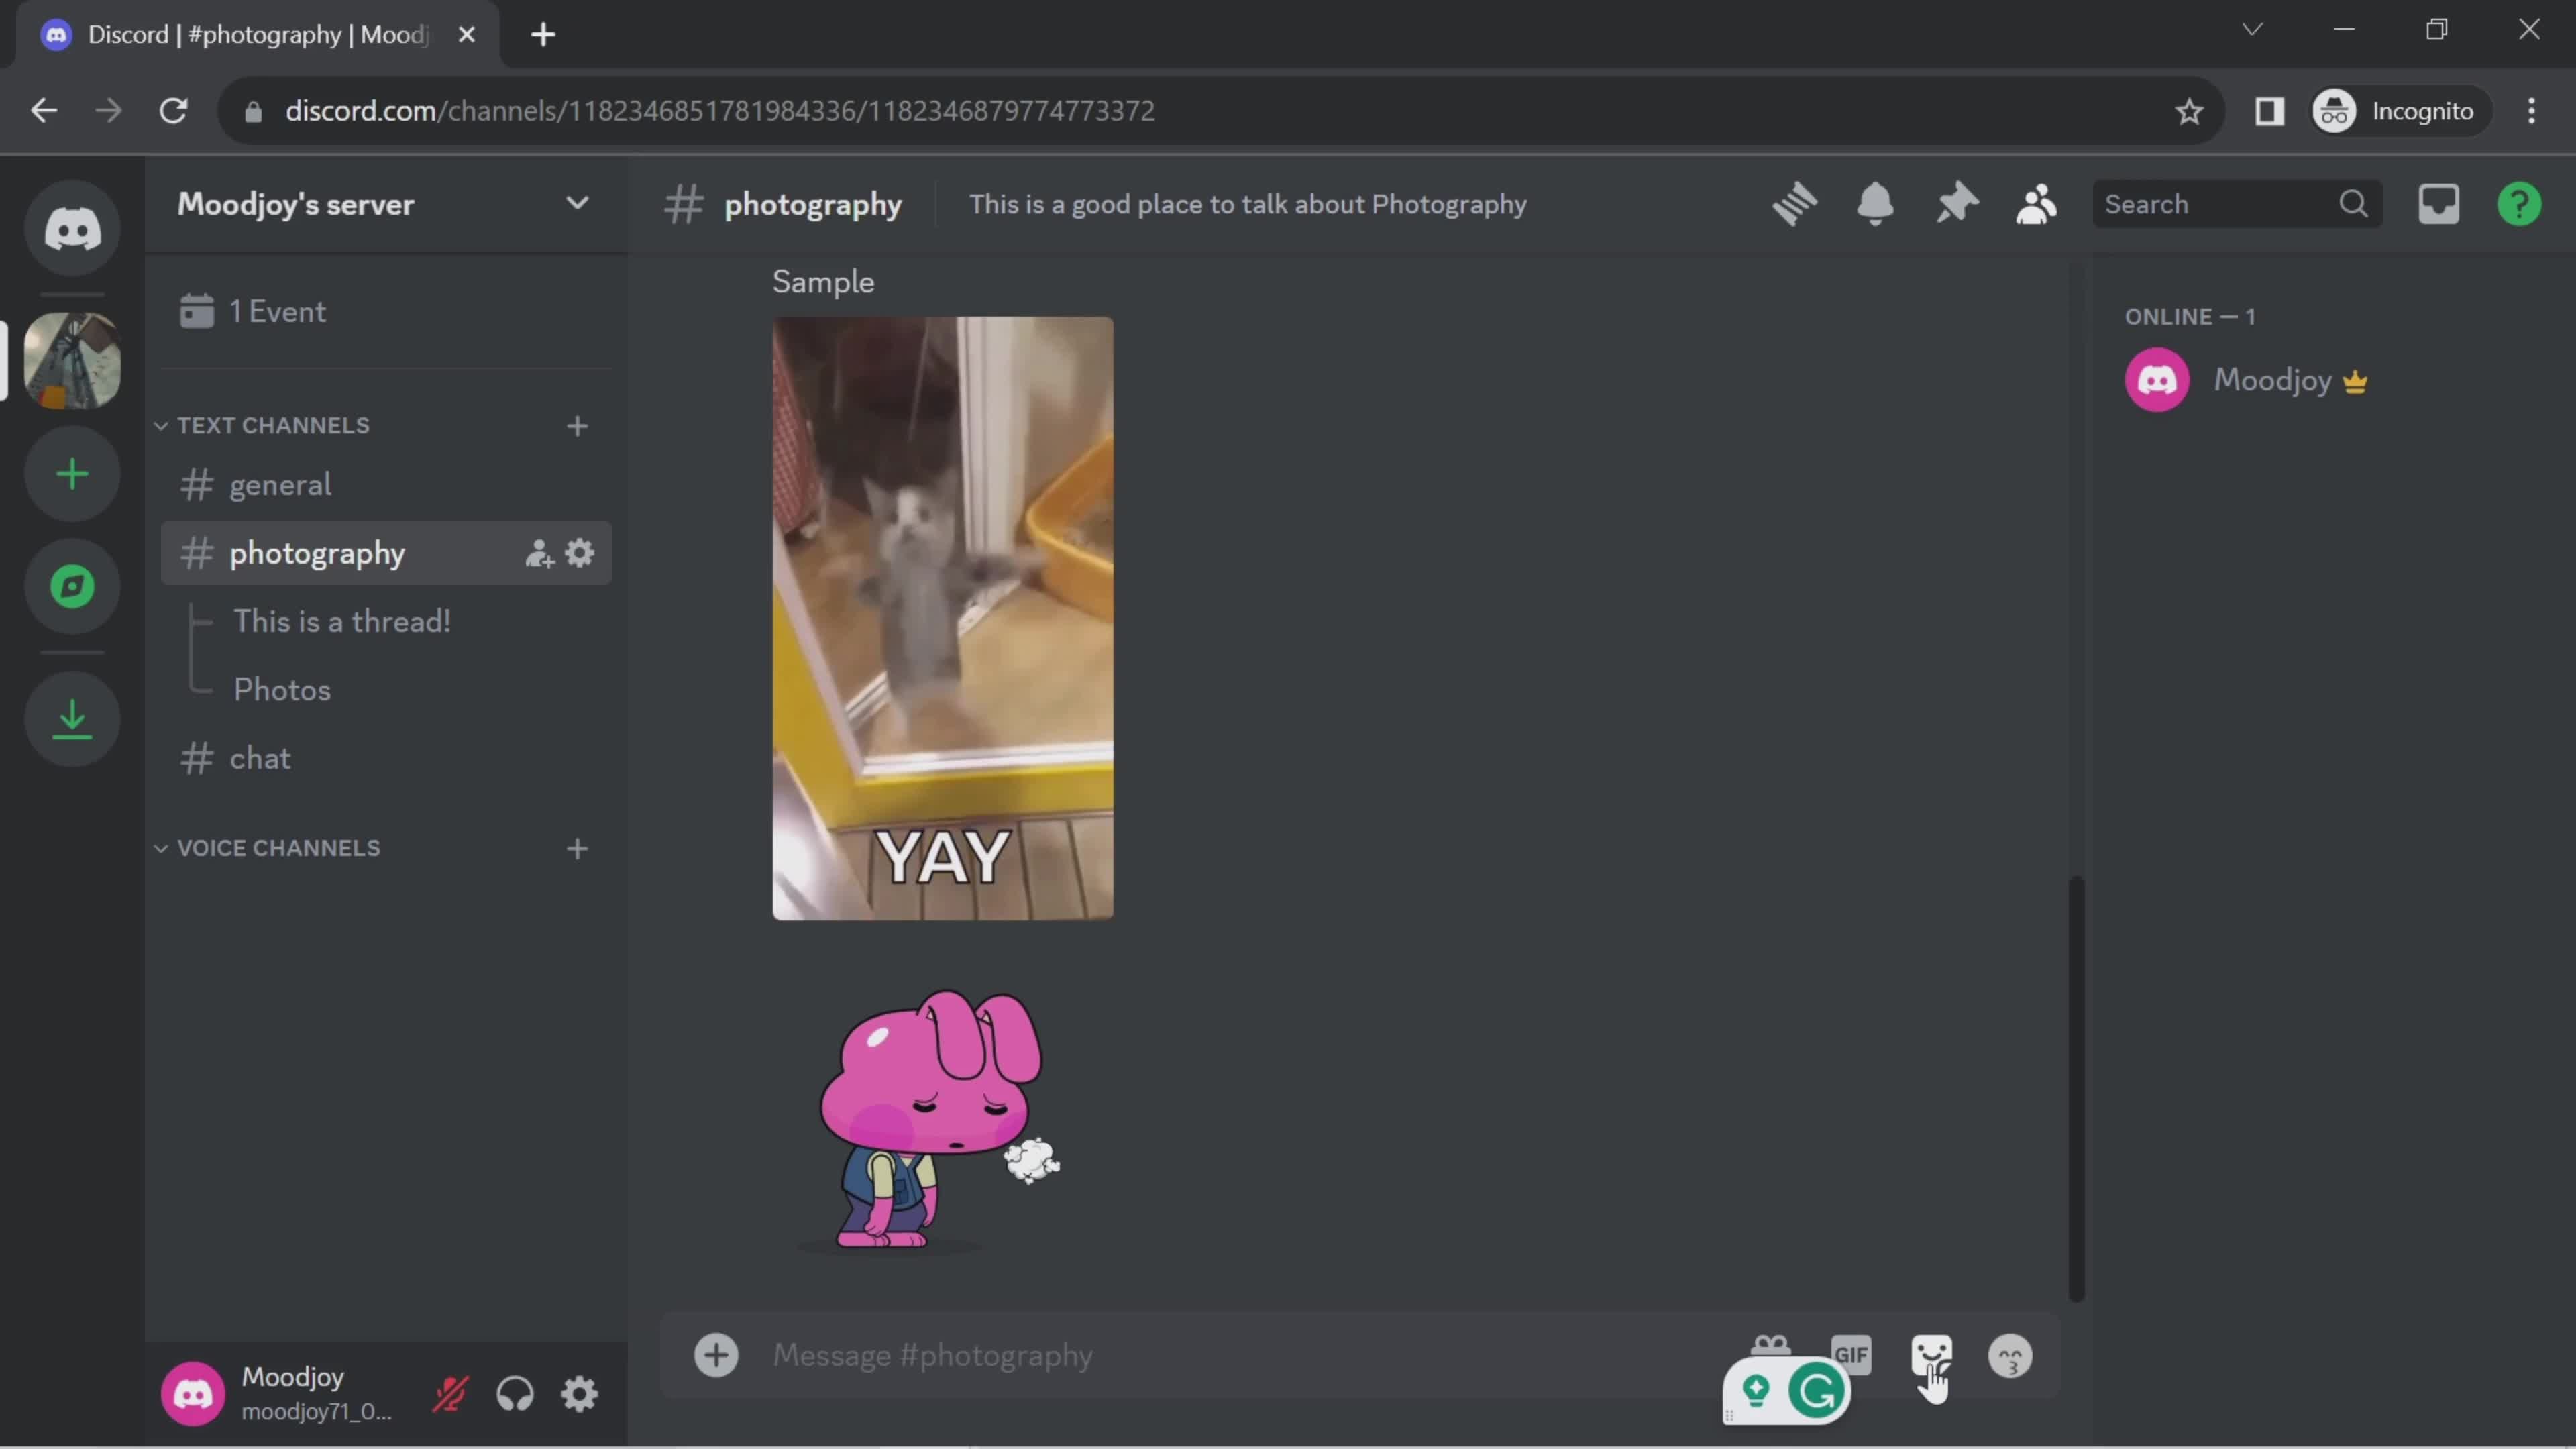This screenshot has width=2576, height=1449.
Task: Select Moodjoy's server icon in sidebar
Action: coord(72,360)
